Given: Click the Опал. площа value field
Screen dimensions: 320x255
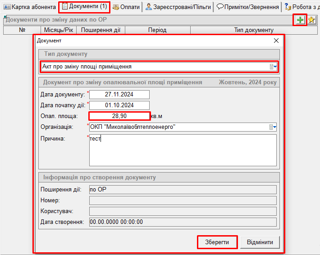Looking at the screenshot, I should point(119,116).
